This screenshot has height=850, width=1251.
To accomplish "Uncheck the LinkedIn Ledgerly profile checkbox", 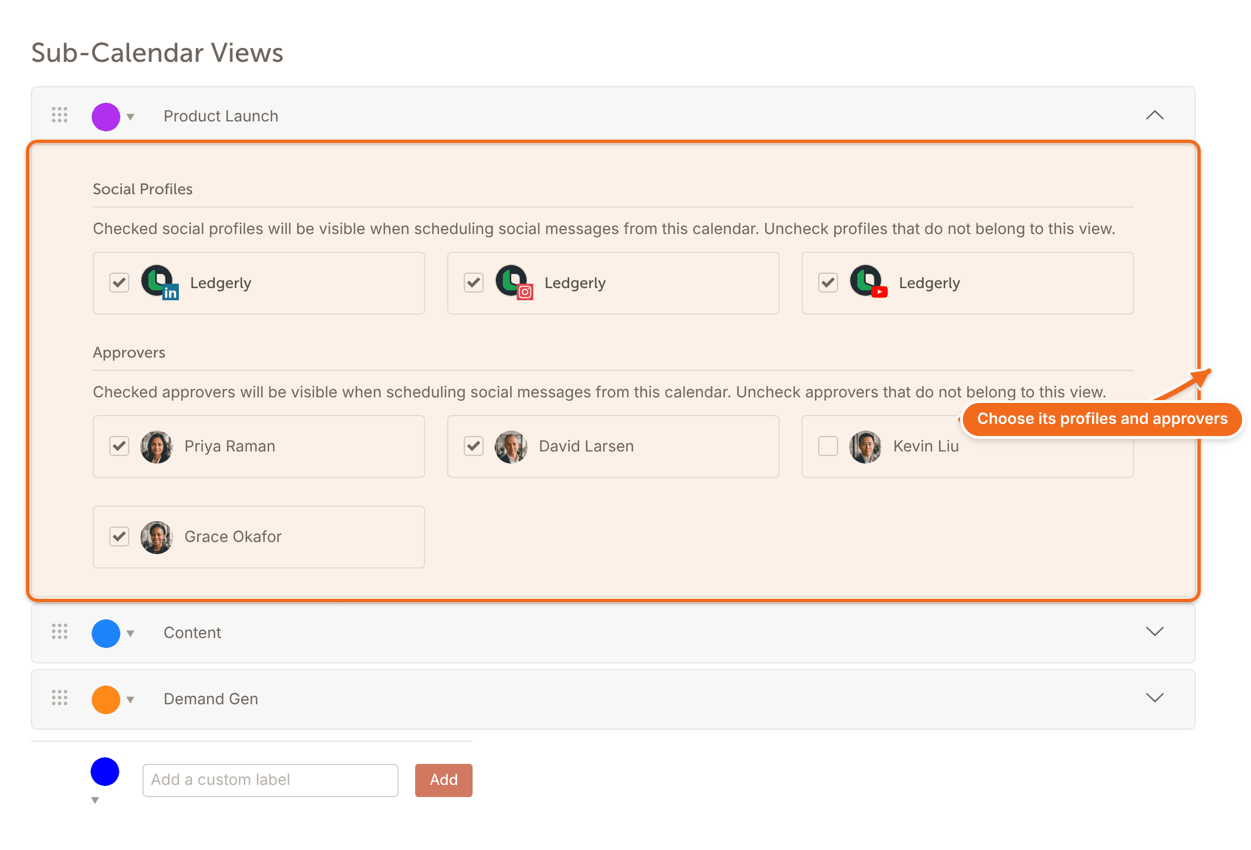I will 119,283.
